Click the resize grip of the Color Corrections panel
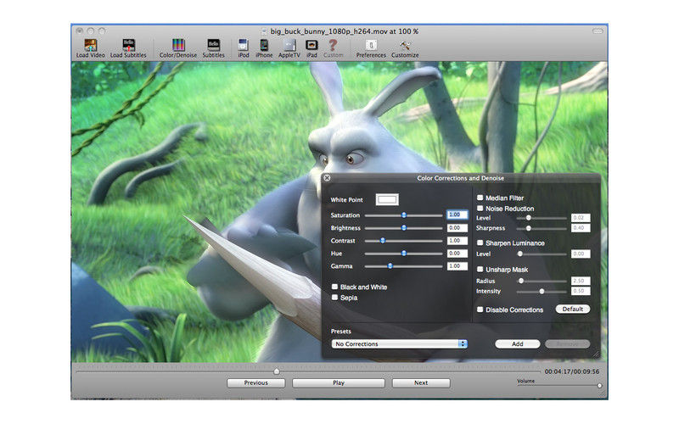 [597, 354]
